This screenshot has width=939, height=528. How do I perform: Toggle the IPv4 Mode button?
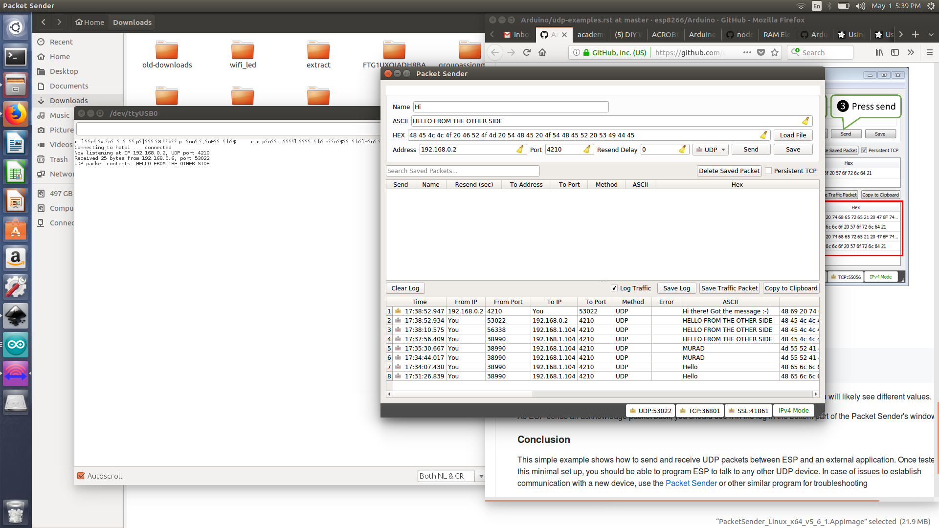793,411
